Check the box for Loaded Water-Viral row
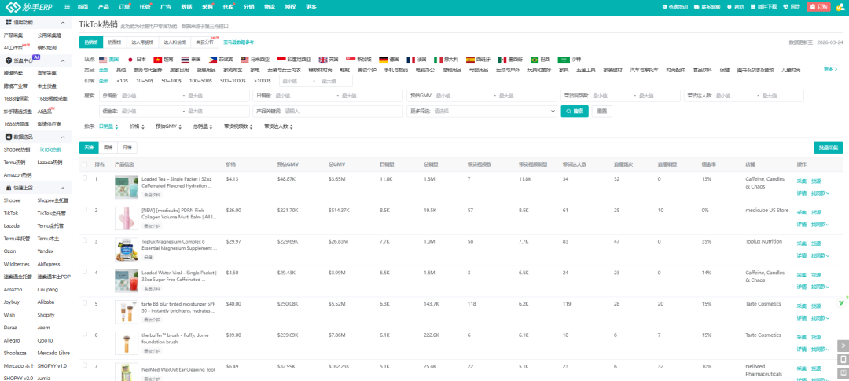 click(x=84, y=273)
